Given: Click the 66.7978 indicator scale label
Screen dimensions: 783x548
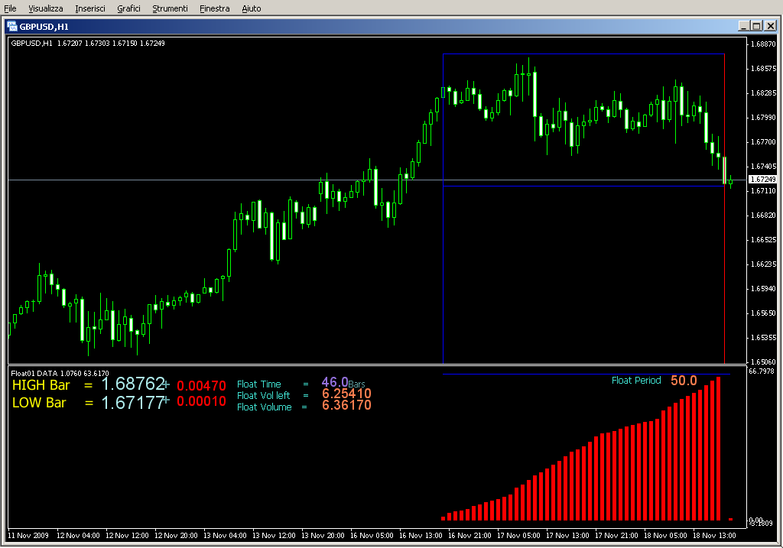Looking at the screenshot, I should click(x=761, y=371).
